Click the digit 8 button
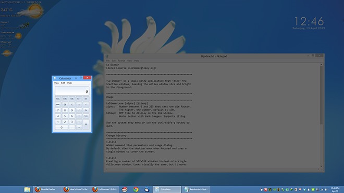 pyautogui.click(x=65, y=110)
